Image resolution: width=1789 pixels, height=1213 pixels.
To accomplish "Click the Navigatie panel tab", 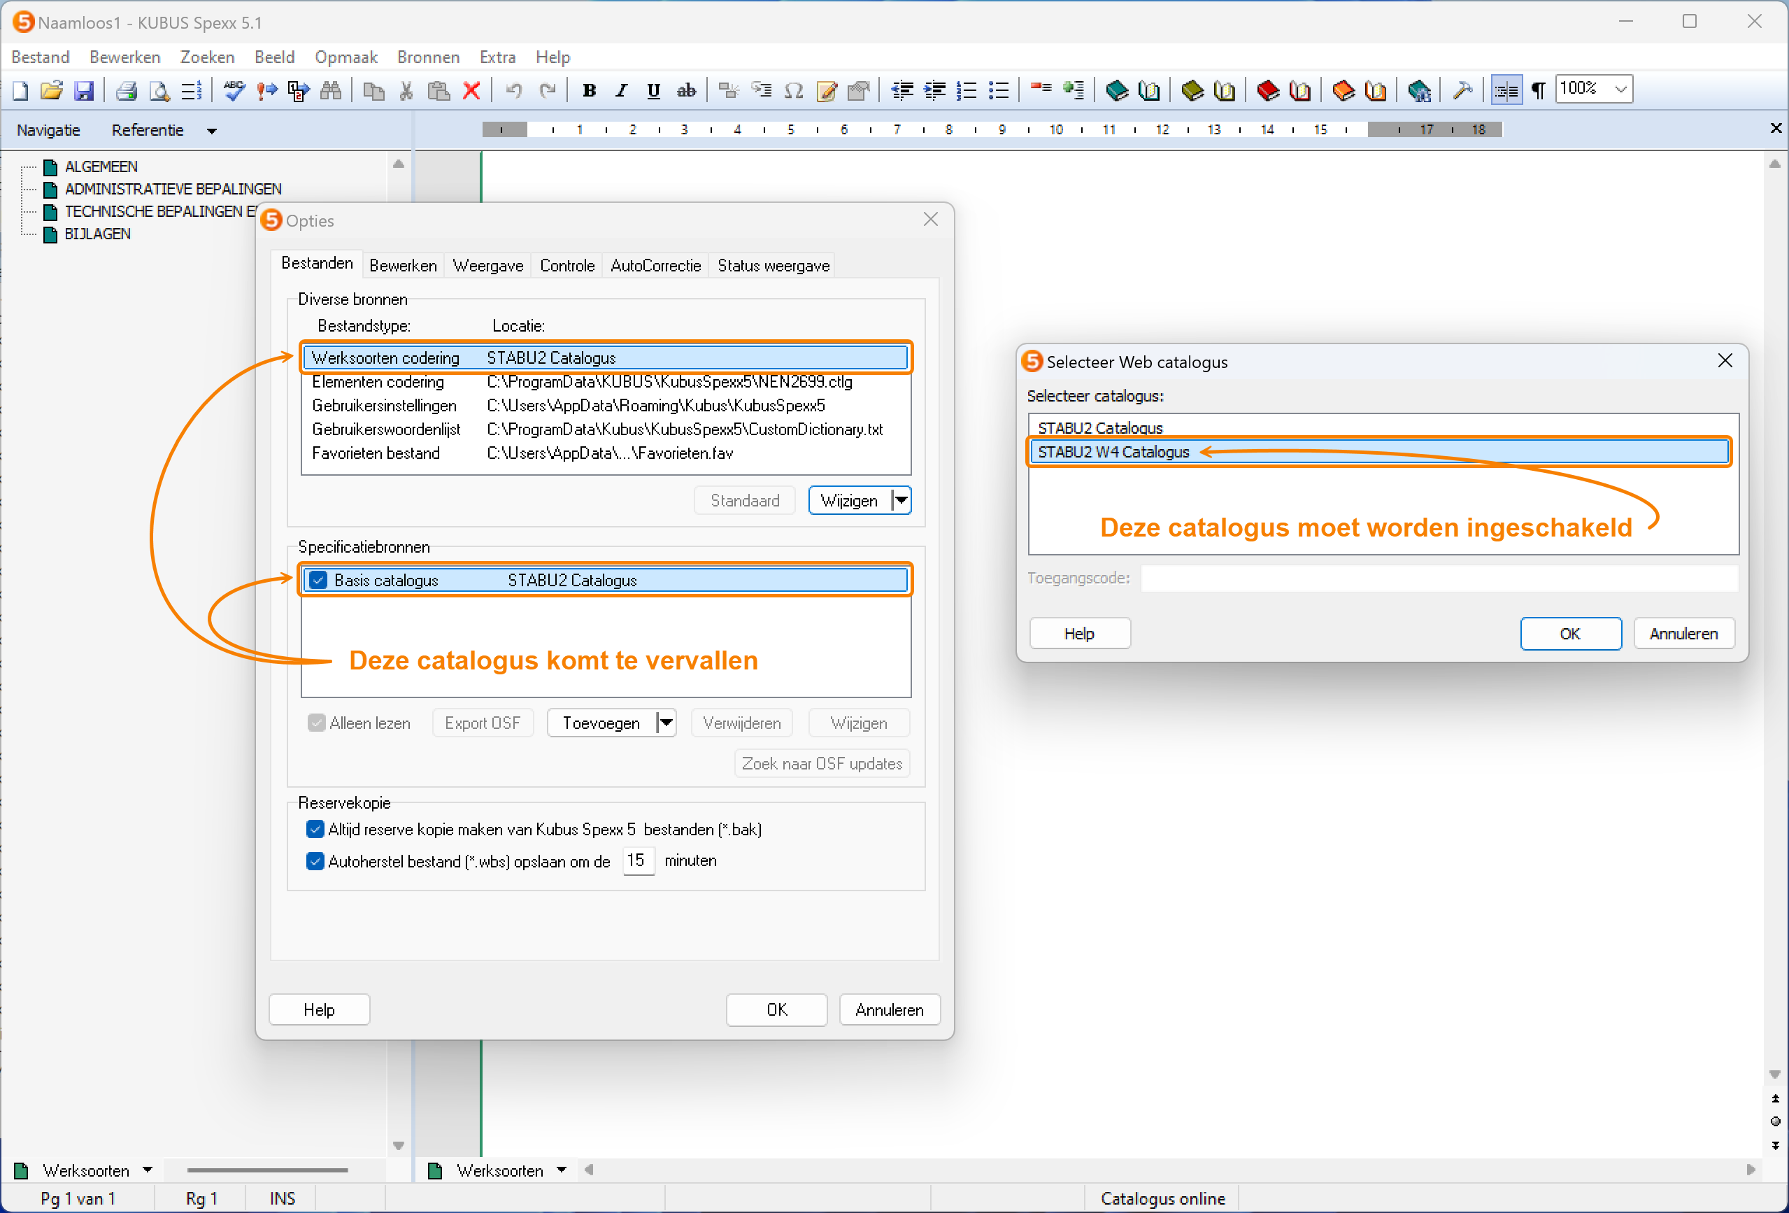I will tap(48, 130).
